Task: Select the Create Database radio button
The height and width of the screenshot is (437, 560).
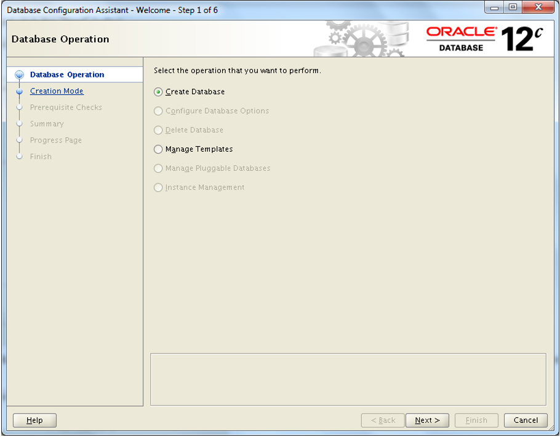Action: coord(158,92)
